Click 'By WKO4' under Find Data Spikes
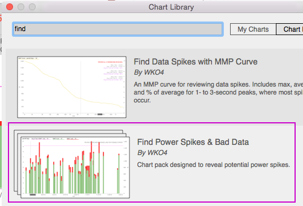Viewport: 303px width, 206px height. (x=149, y=72)
